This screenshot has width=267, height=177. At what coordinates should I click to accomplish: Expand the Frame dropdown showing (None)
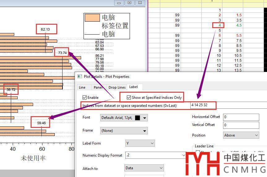point(144,131)
